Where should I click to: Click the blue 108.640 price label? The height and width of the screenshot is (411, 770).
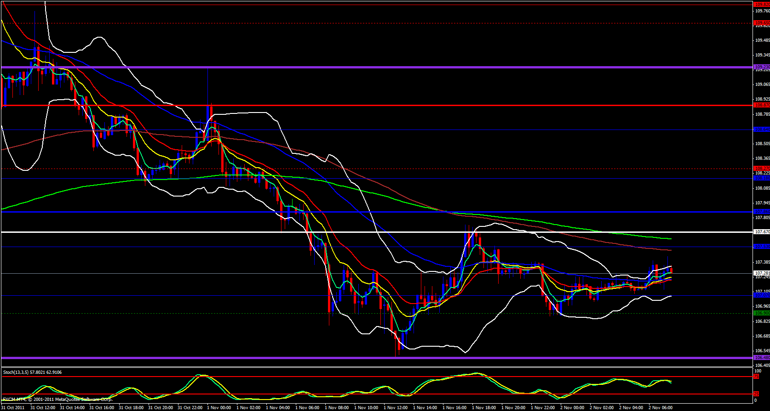pyautogui.click(x=761, y=129)
